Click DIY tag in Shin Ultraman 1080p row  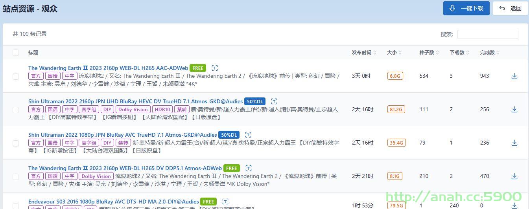tap(107, 143)
